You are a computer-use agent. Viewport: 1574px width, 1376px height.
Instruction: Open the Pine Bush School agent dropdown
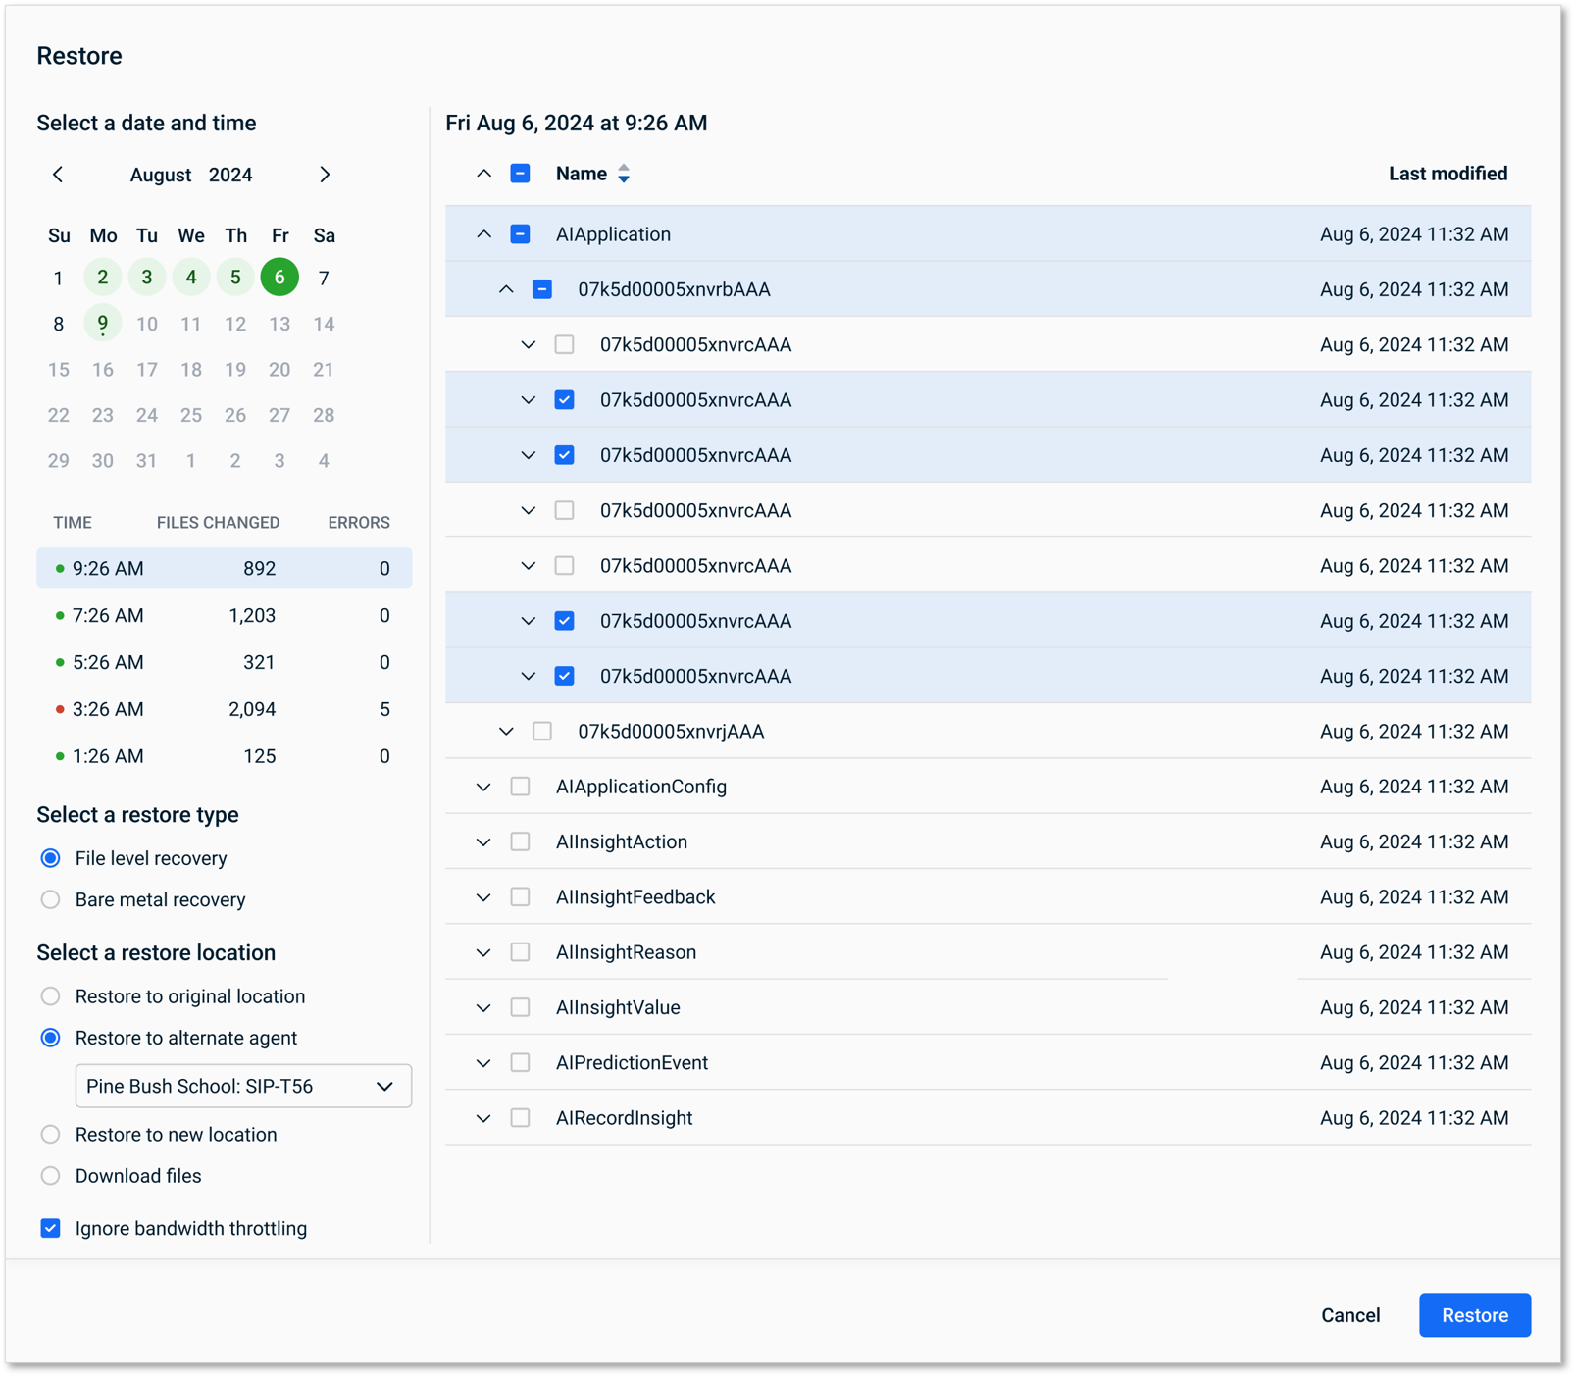point(242,1086)
